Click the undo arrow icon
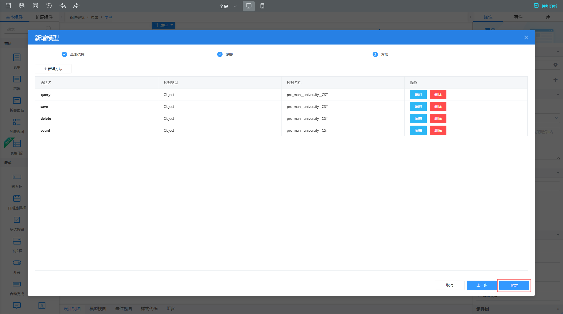563x314 pixels. pyautogui.click(x=63, y=6)
